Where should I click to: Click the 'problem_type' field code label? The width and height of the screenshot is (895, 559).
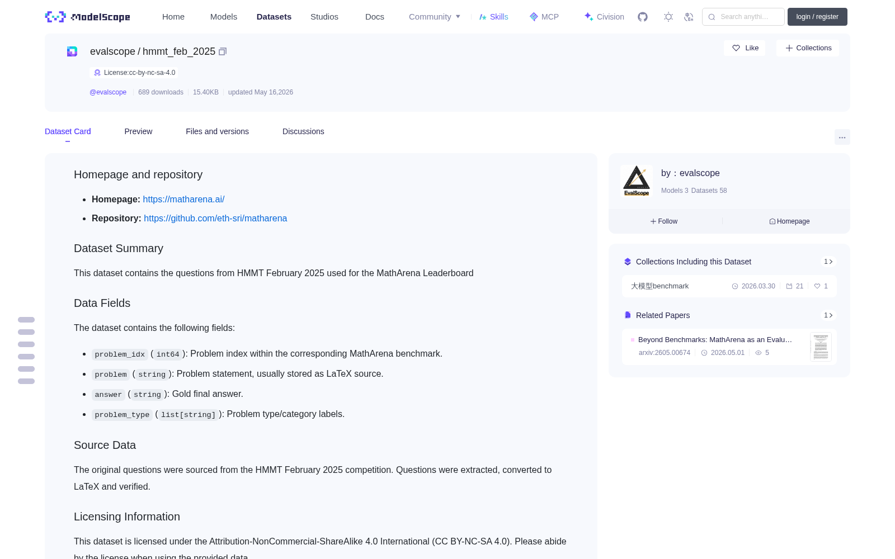point(122,415)
